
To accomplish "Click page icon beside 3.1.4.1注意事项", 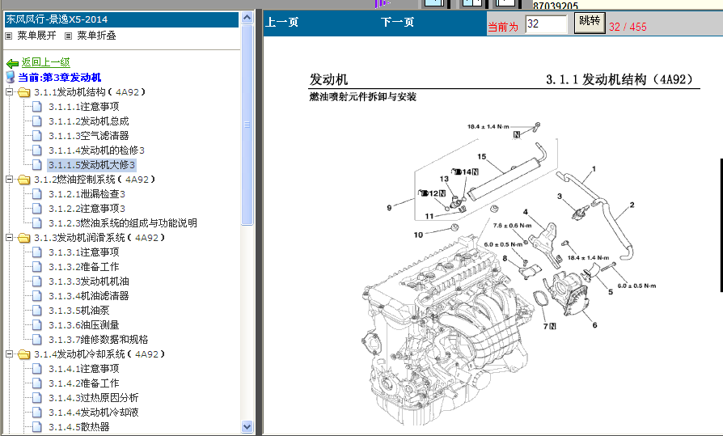I will (x=37, y=369).
